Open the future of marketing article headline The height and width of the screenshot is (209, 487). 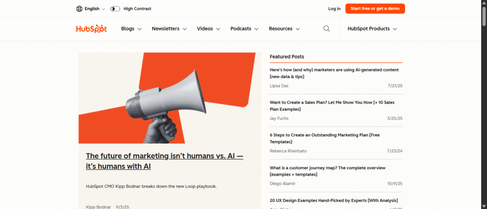pos(164,161)
